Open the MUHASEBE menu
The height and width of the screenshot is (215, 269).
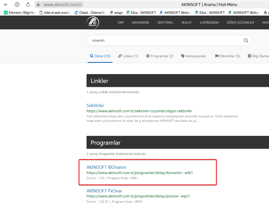tap(141, 23)
